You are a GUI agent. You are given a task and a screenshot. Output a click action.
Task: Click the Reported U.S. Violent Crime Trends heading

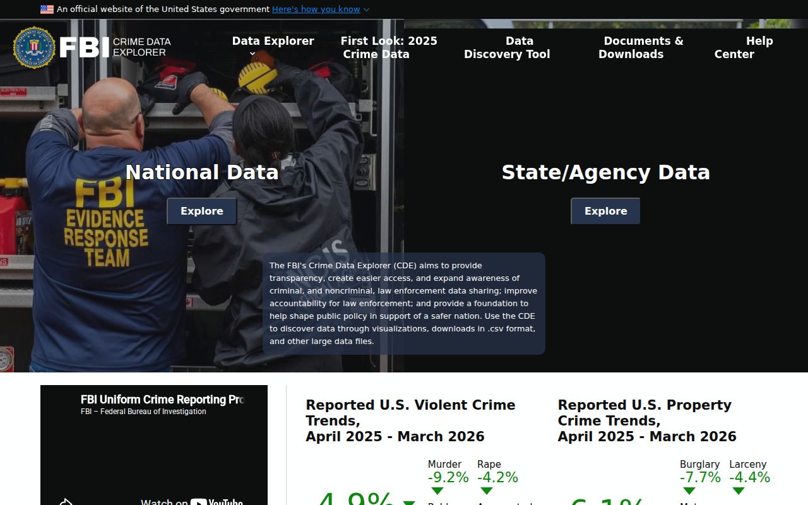(410, 420)
